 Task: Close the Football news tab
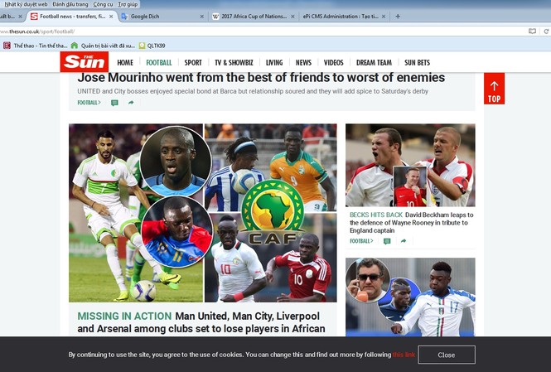point(111,17)
